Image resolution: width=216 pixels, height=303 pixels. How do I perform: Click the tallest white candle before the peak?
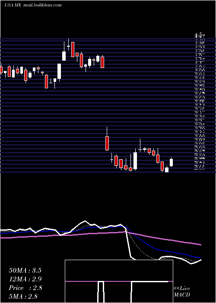tap(59, 71)
